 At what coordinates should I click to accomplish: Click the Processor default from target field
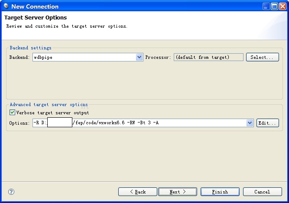coord(208,57)
